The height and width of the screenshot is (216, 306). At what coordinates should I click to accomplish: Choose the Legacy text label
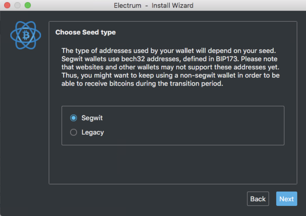tap(93, 132)
